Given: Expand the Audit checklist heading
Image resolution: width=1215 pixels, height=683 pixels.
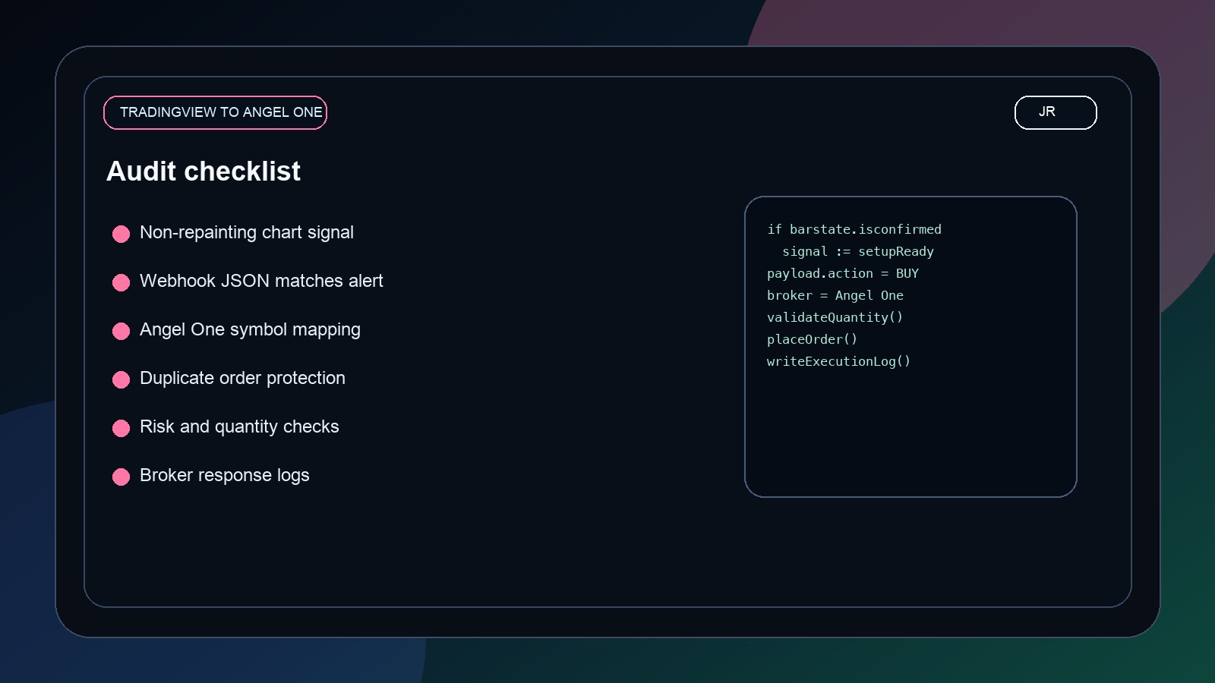Looking at the screenshot, I should pos(204,171).
